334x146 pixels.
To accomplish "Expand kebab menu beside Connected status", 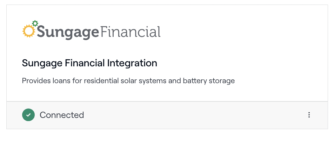I will click(309, 115).
